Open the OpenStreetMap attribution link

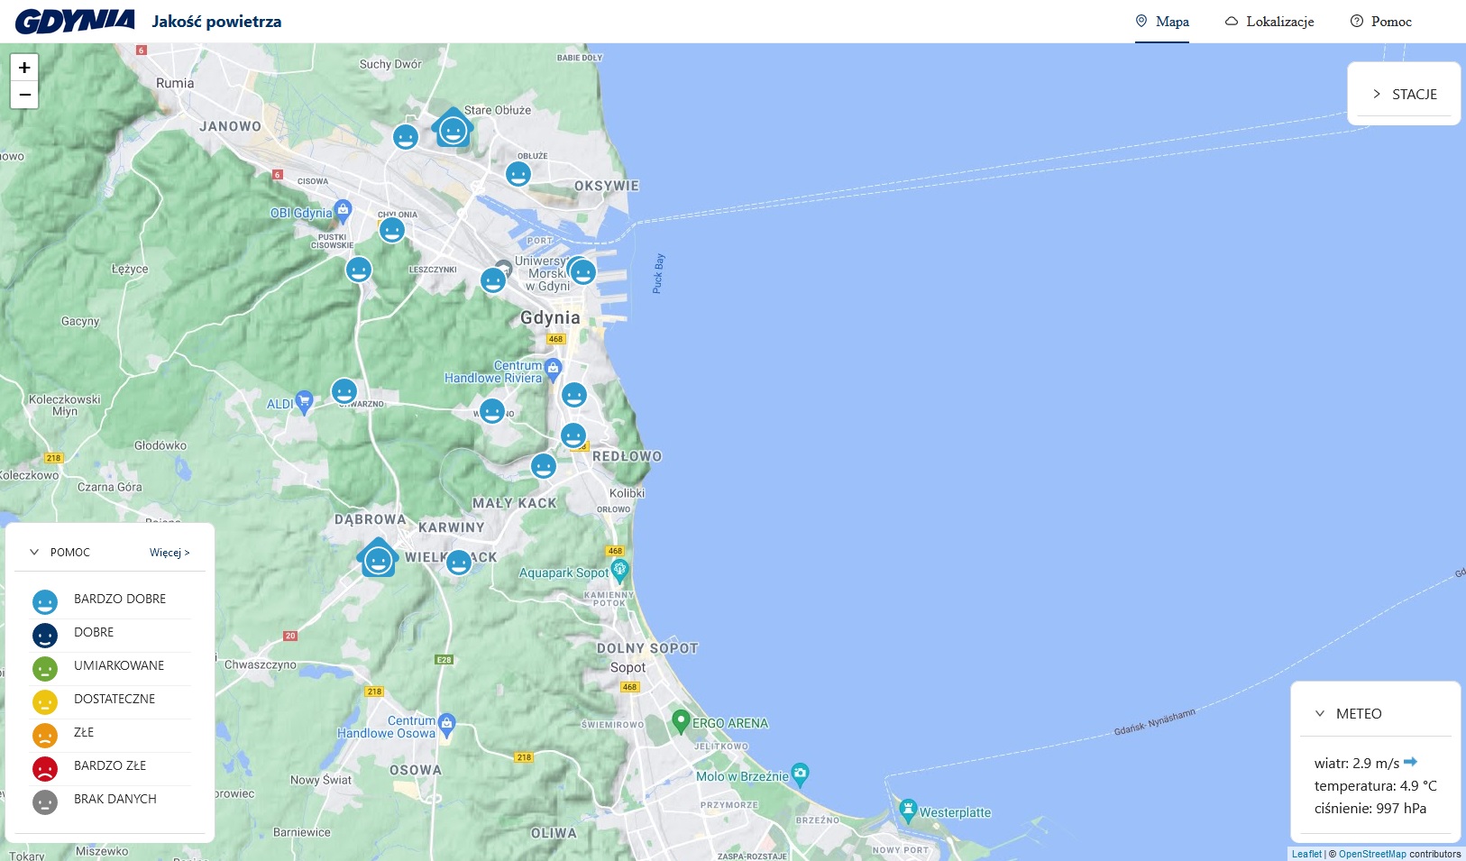point(1371,854)
